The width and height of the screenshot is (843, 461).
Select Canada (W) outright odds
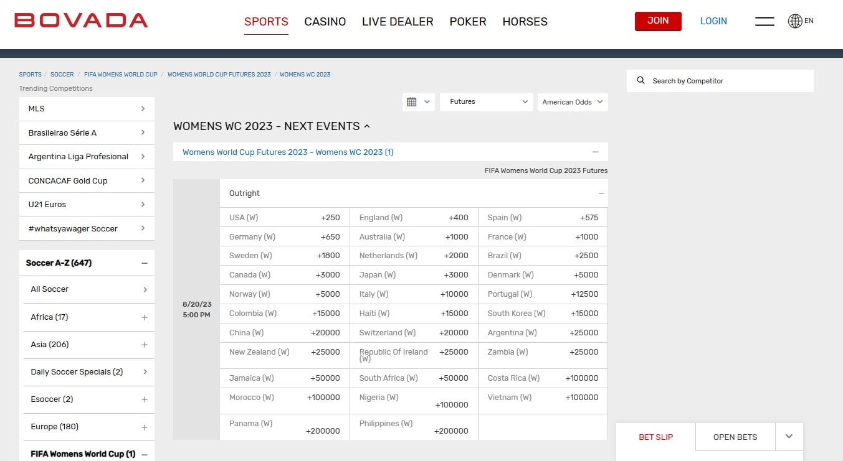[285, 275]
